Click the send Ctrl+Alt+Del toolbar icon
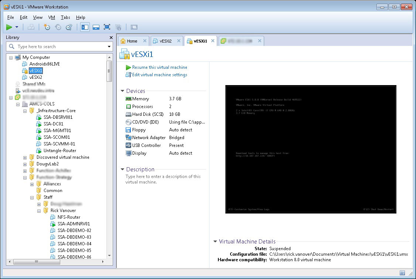The image size is (416, 279). click(31, 27)
